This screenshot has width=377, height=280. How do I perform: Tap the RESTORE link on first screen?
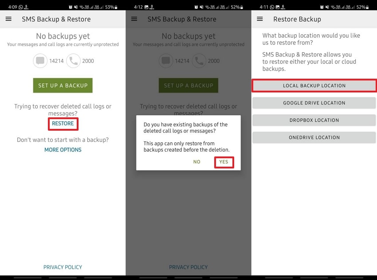(x=63, y=124)
